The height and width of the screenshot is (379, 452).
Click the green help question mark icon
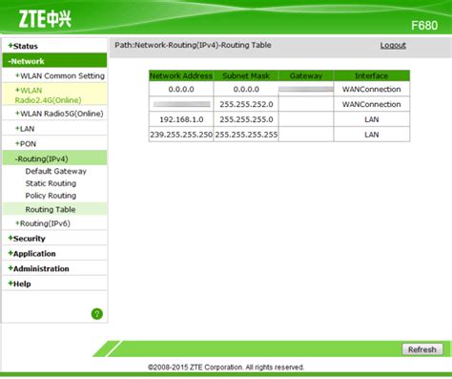(97, 314)
